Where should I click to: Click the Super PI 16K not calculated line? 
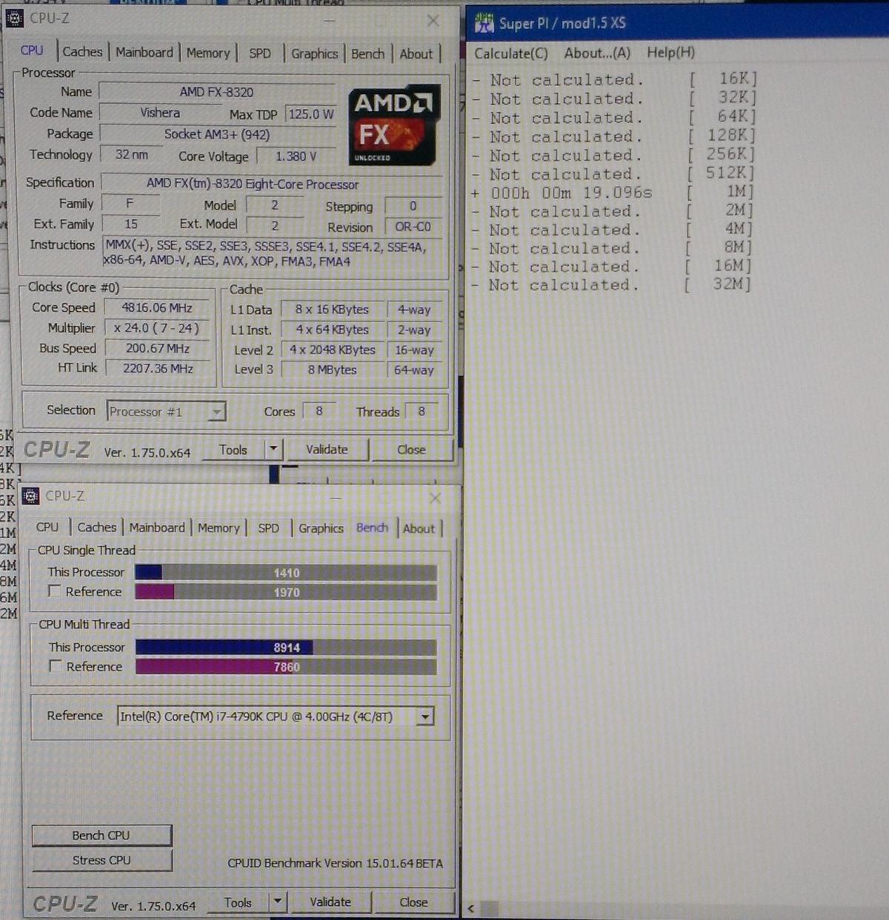point(615,79)
